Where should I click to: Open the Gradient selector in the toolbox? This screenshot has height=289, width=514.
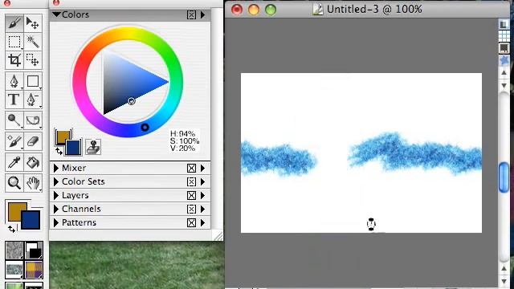tap(34, 250)
